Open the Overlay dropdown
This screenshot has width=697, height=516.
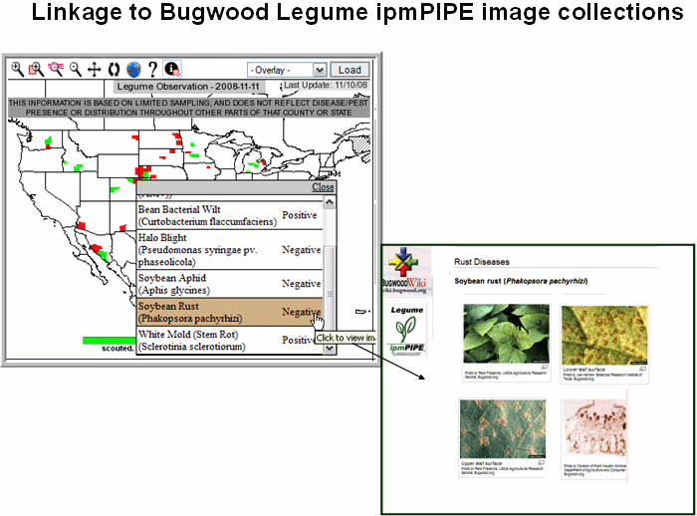point(287,70)
